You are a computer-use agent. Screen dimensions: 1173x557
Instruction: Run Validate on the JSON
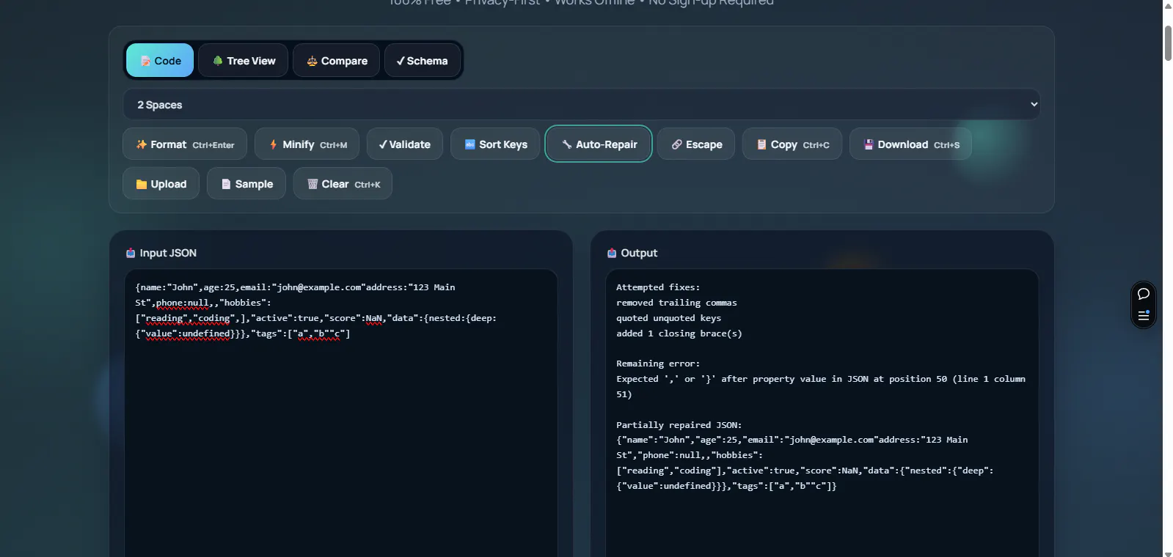click(x=405, y=144)
